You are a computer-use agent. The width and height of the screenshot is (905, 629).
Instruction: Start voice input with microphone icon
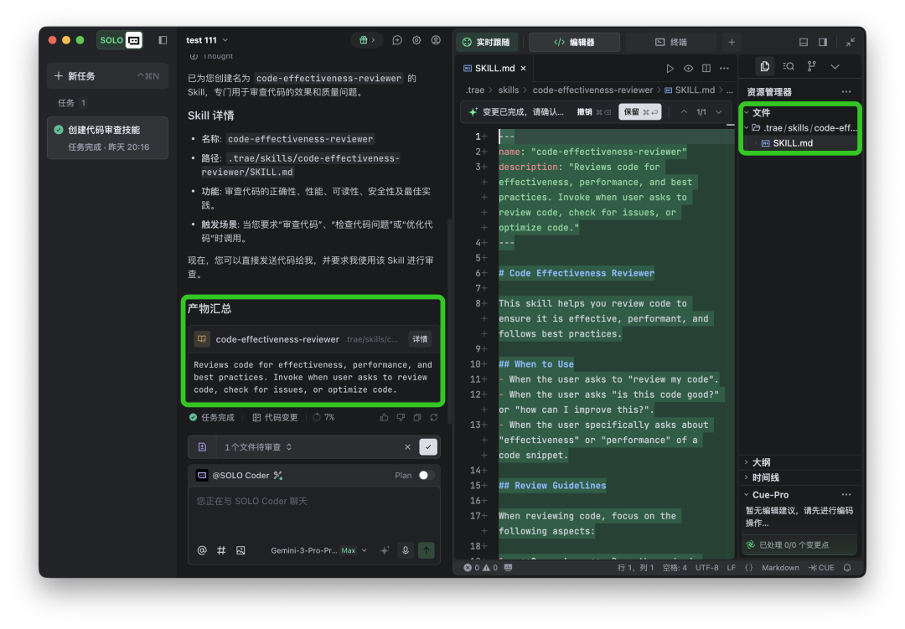coord(406,550)
